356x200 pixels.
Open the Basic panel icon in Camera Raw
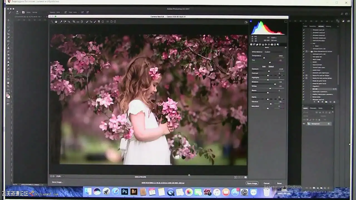pos(251,44)
